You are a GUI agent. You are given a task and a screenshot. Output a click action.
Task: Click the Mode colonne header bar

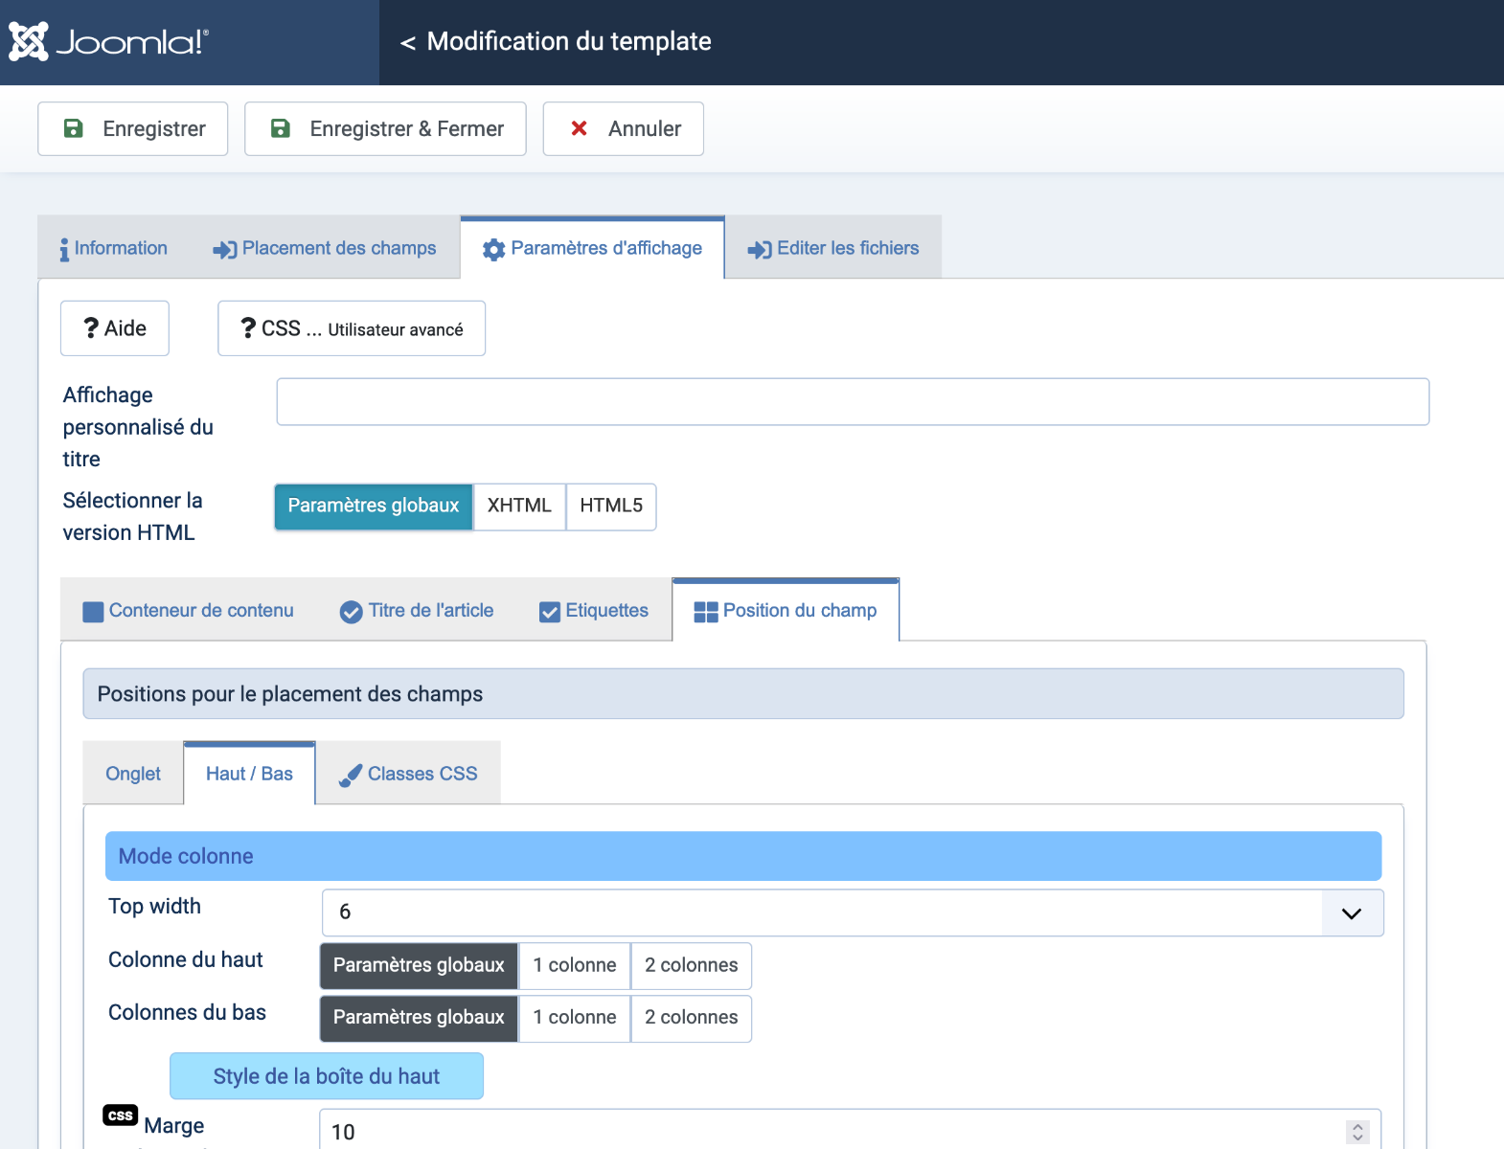tap(743, 856)
